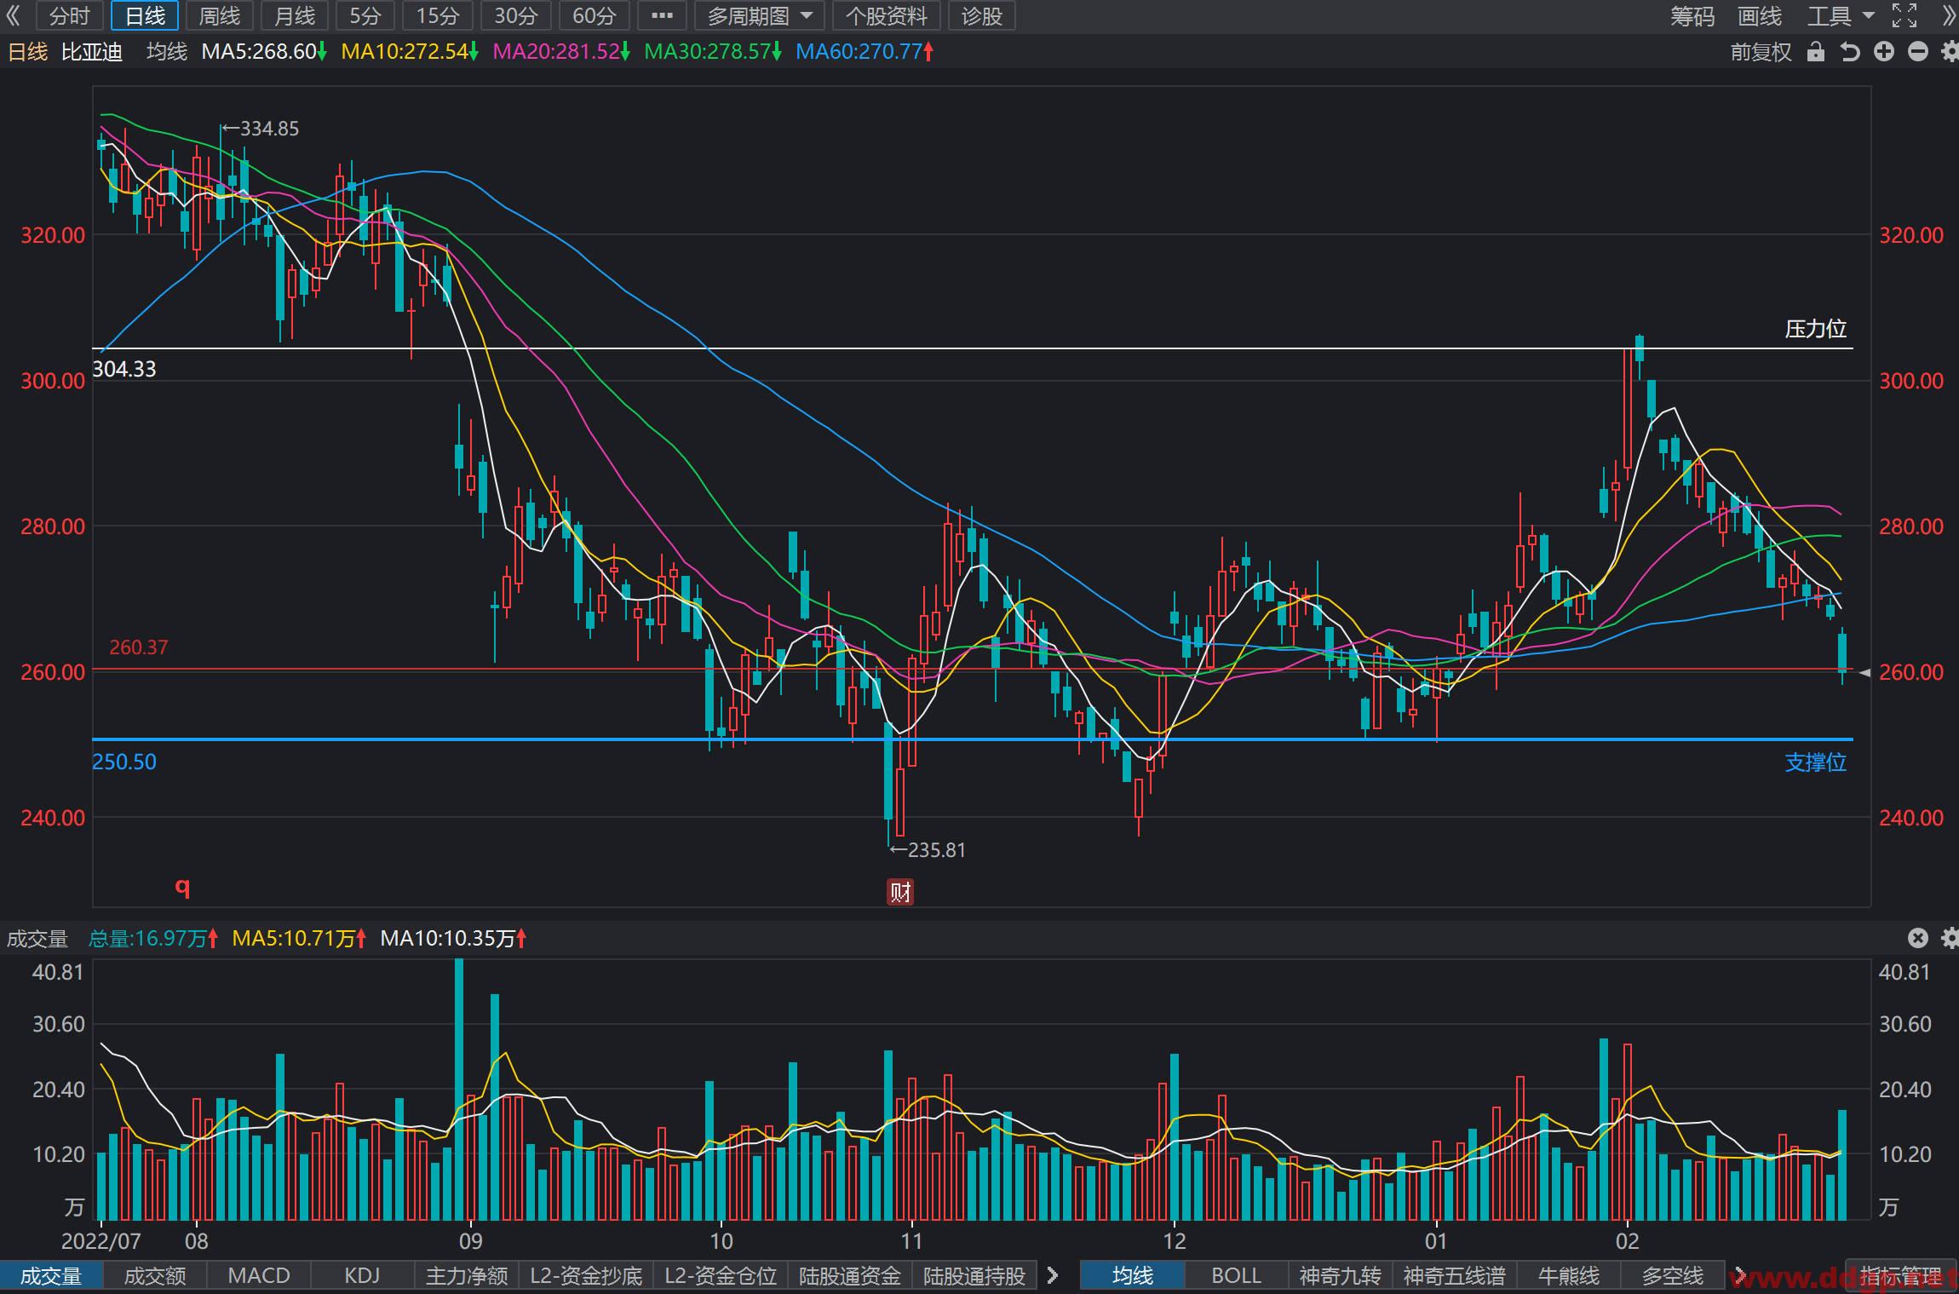Switch to 周线 weekly period

[219, 15]
